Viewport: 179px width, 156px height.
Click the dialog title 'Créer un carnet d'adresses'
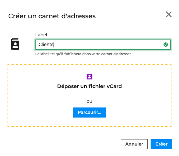[x=52, y=16]
